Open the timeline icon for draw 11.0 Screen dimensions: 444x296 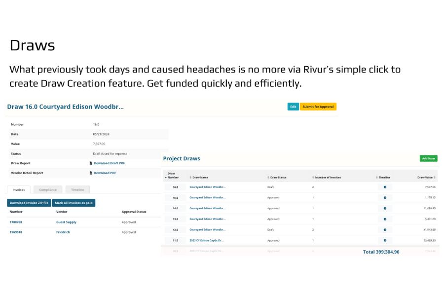tap(385, 240)
